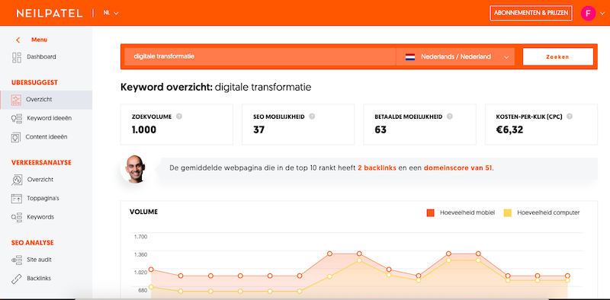The image size is (610, 300).
Task: Click the keyword search field with digitale transformatie
Action: click(260, 57)
